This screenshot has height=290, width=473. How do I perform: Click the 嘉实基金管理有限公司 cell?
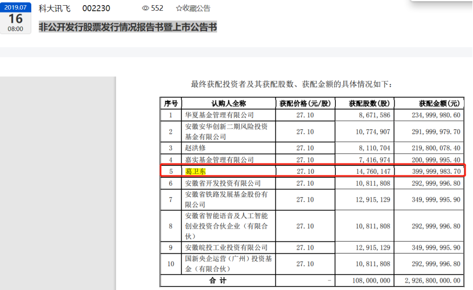point(219,160)
